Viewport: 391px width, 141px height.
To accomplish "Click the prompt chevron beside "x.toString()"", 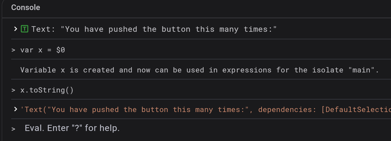I will click(13, 90).
